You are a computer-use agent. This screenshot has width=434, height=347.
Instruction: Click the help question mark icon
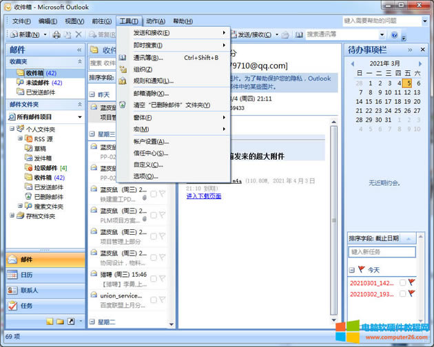tap(394, 34)
